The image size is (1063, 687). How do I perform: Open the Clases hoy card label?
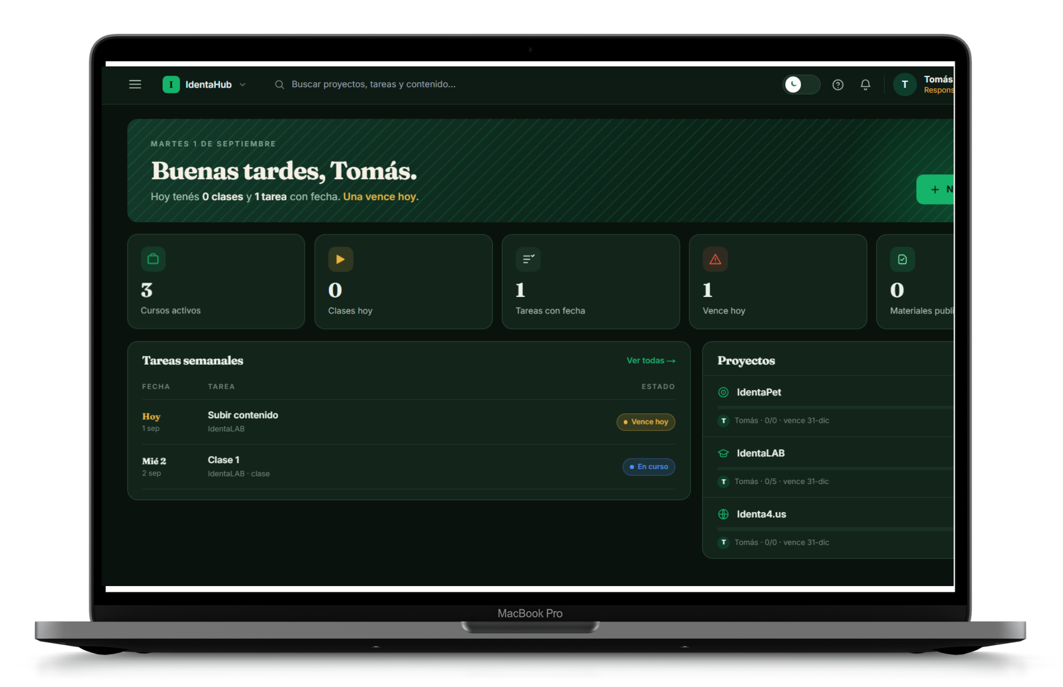[x=350, y=311]
